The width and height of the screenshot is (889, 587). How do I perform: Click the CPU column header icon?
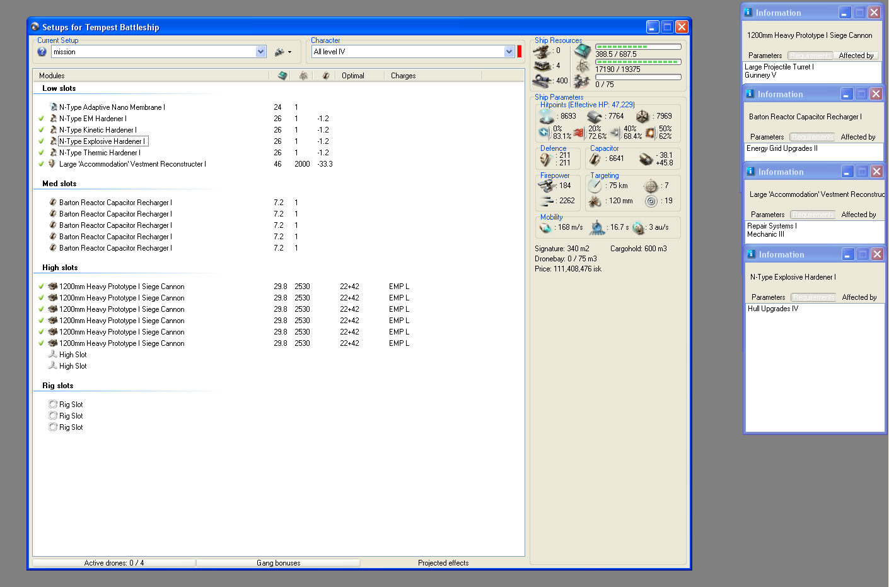(x=282, y=76)
